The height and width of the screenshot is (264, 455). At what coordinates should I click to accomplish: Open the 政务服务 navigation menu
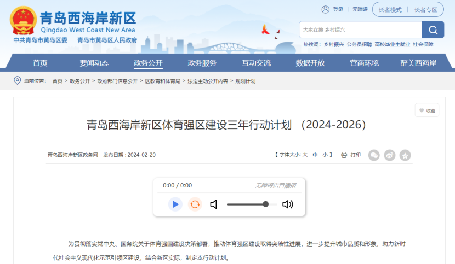pos(202,63)
